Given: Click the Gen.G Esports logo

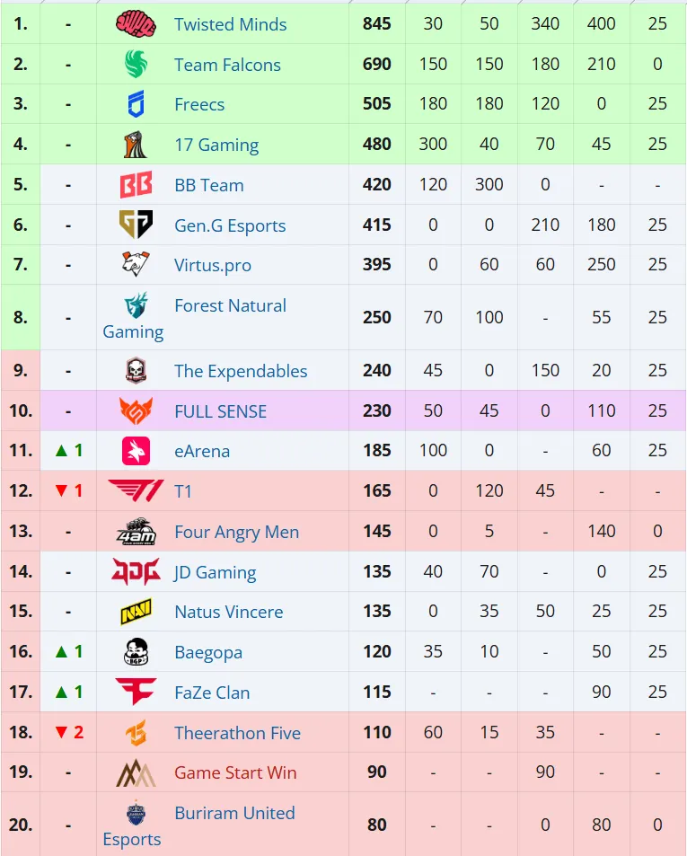Looking at the screenshot, I should (x=136, y=225).
